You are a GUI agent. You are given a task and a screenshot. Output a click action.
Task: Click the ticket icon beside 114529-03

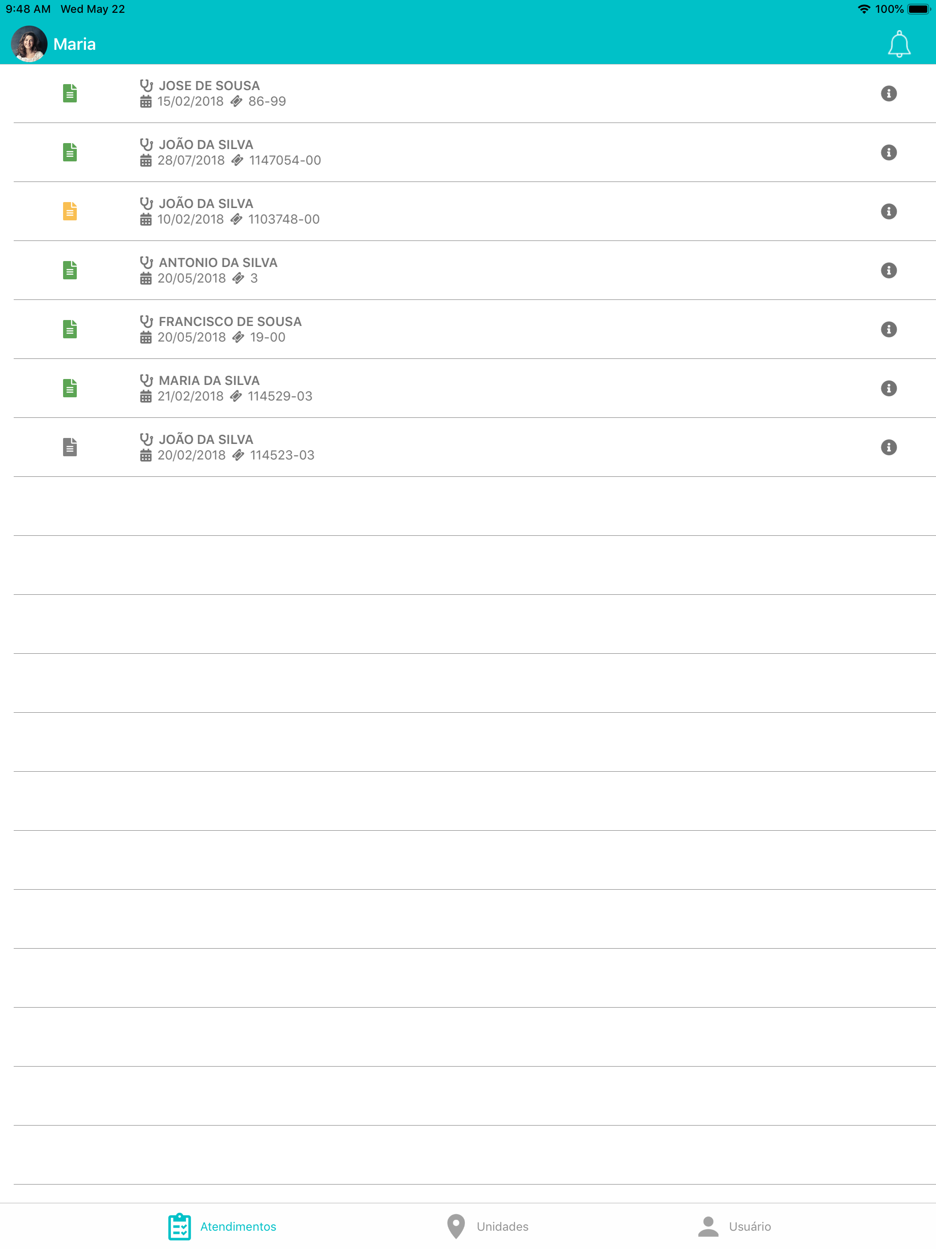click(237, 396)
